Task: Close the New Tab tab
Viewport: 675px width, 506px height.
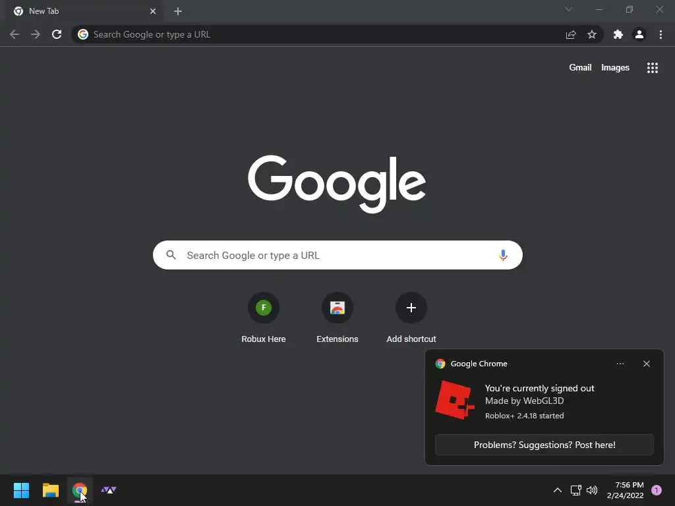Action: click(x=153, y=11)
